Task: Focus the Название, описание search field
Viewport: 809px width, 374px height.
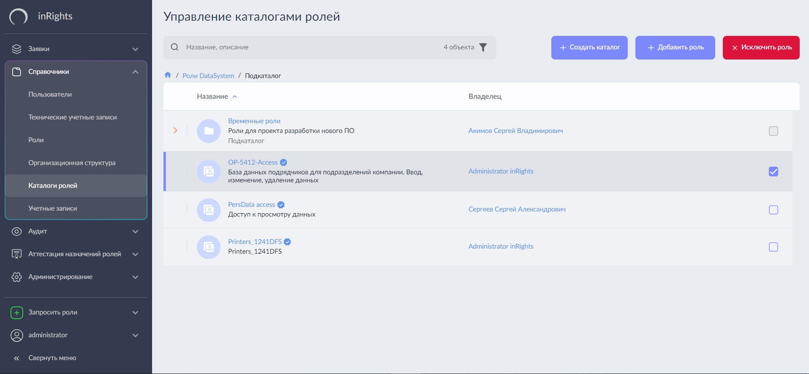Action: point(308,47)
